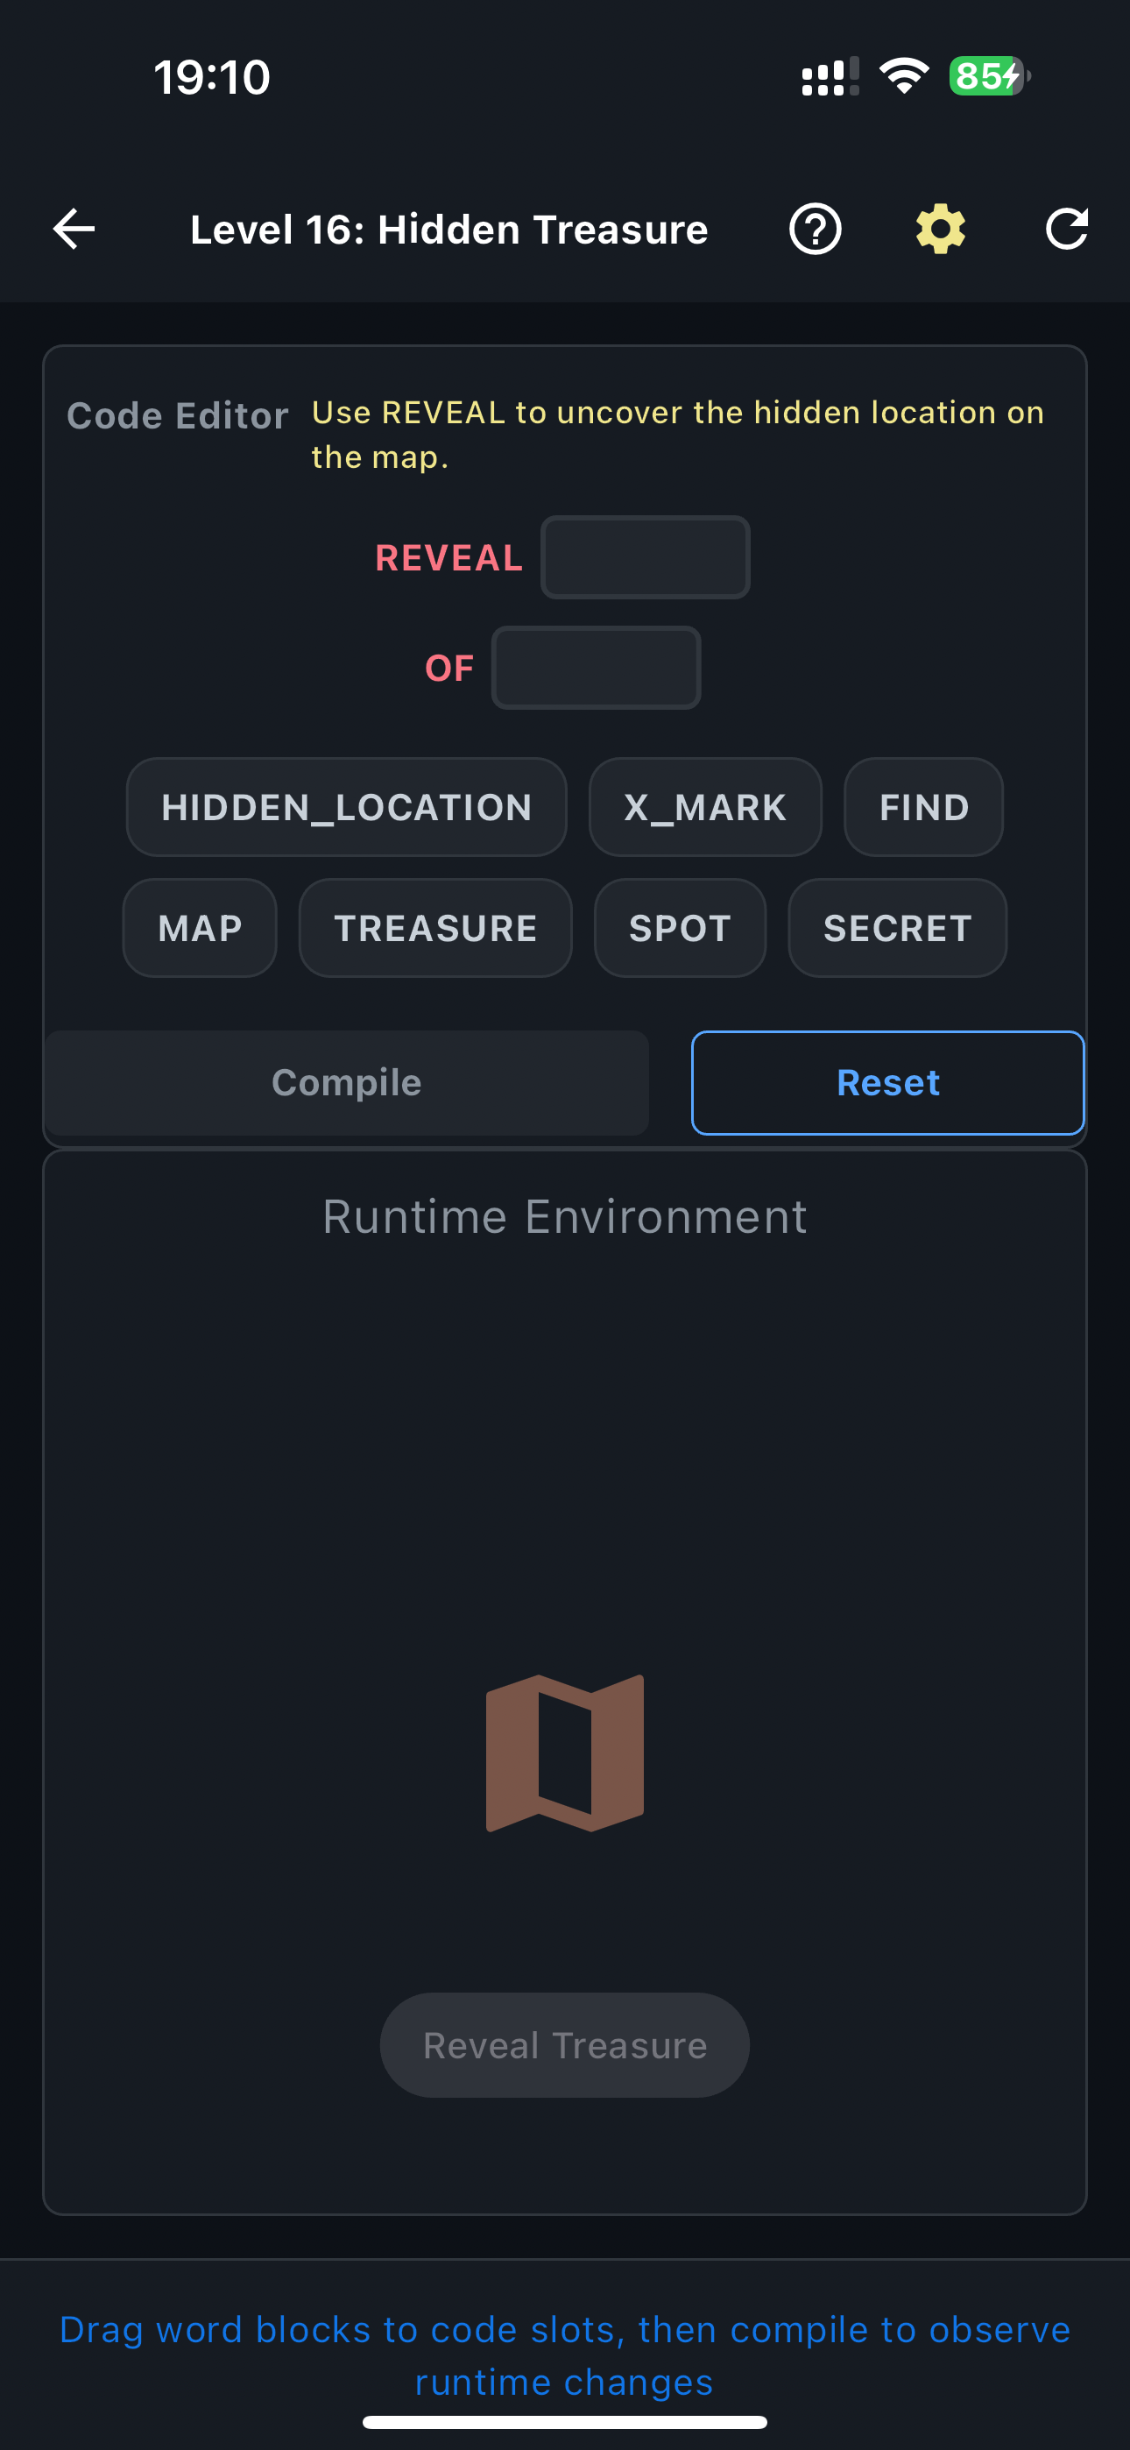The height and width of the screenshot is (2450, 1130).
Task: Go back with the arrow icon
Action: coord(74,230)
